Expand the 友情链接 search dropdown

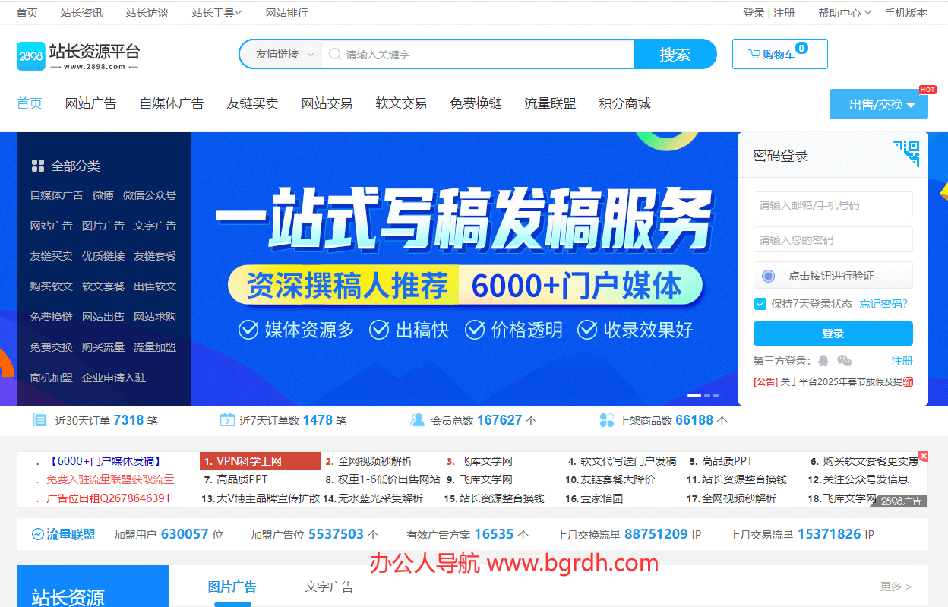280,54
